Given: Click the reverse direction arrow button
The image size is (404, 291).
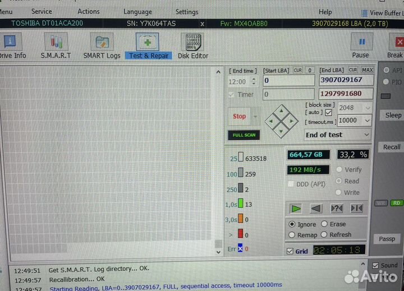Looking at the screenshot, I should 316,209.
